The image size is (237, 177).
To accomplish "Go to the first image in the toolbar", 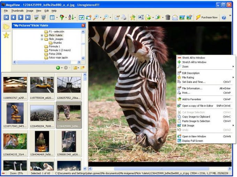I will (6, 17).
